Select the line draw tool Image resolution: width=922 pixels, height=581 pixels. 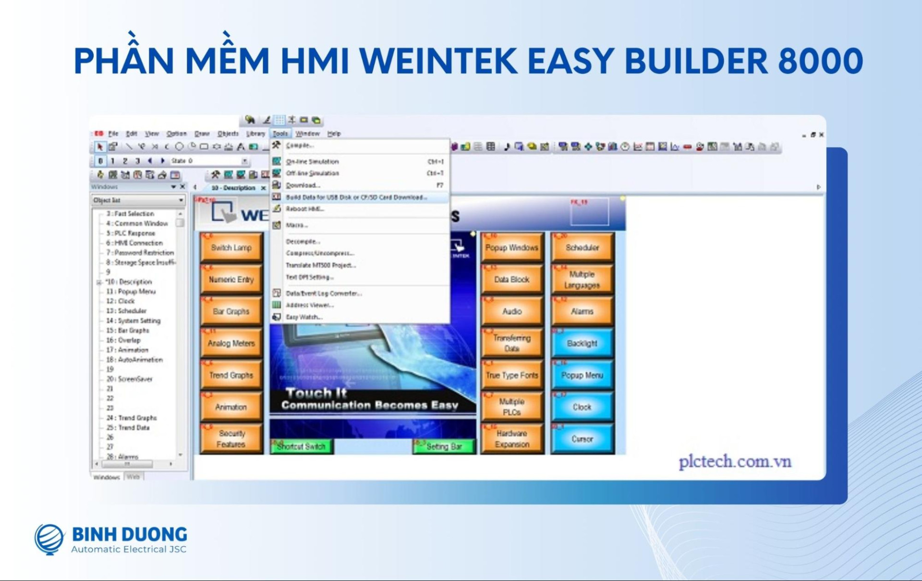(x=129, y=147)
